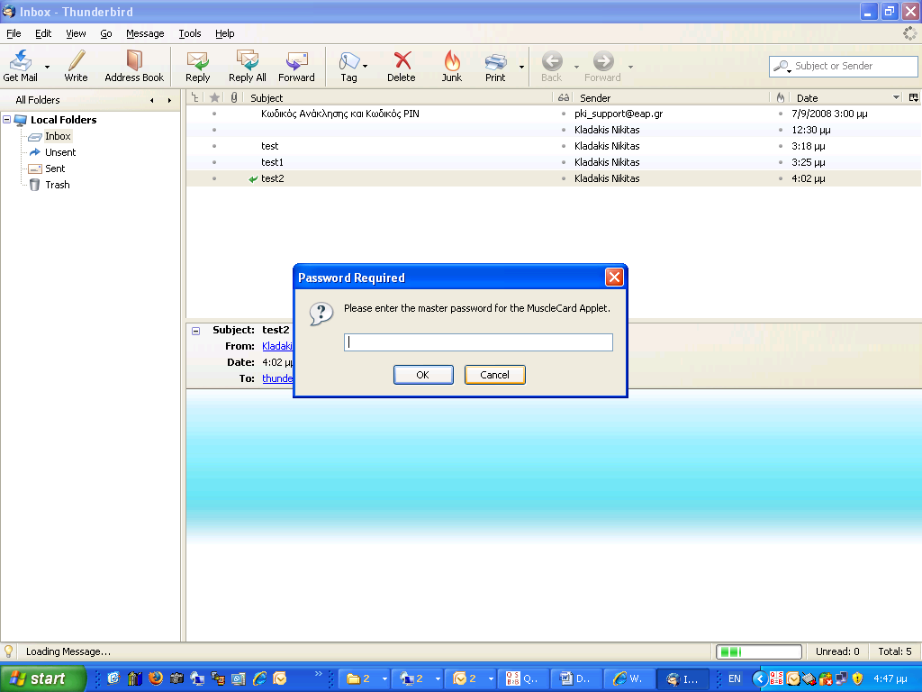Select the Sent folder
The image size is (922, 692).
(55, 168)
